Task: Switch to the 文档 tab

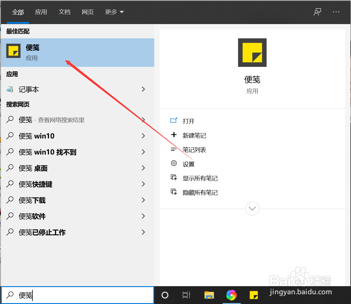Action: tap(64, 12)
